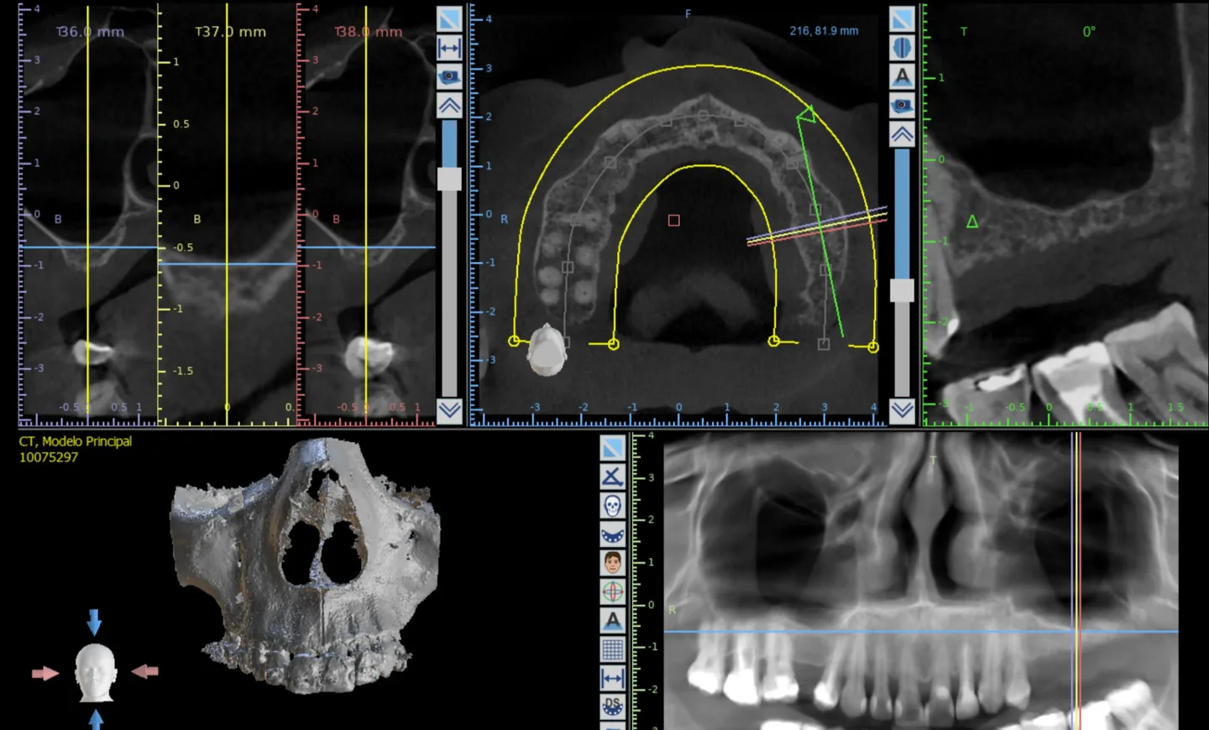Toggle the grid overlay icon
The height and width of the screenshot is (730, 1209).
click(x=613, y=649)
